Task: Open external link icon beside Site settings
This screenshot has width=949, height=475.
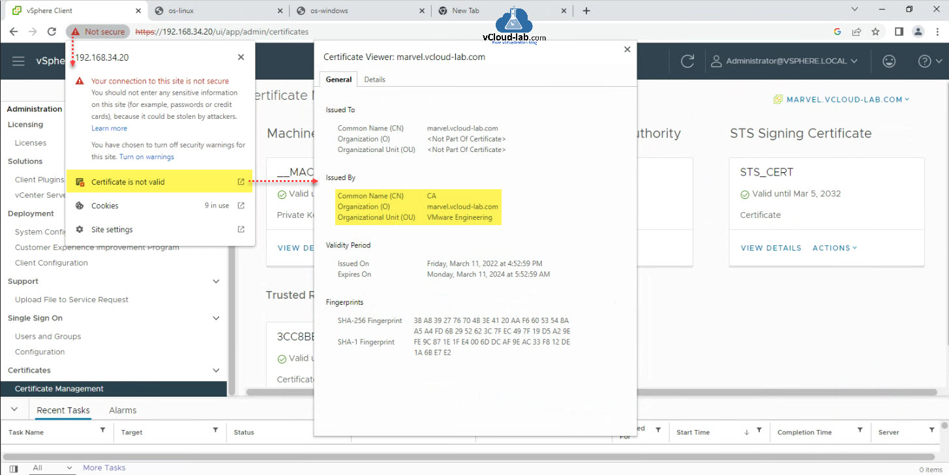Action: tap(241, 230)
